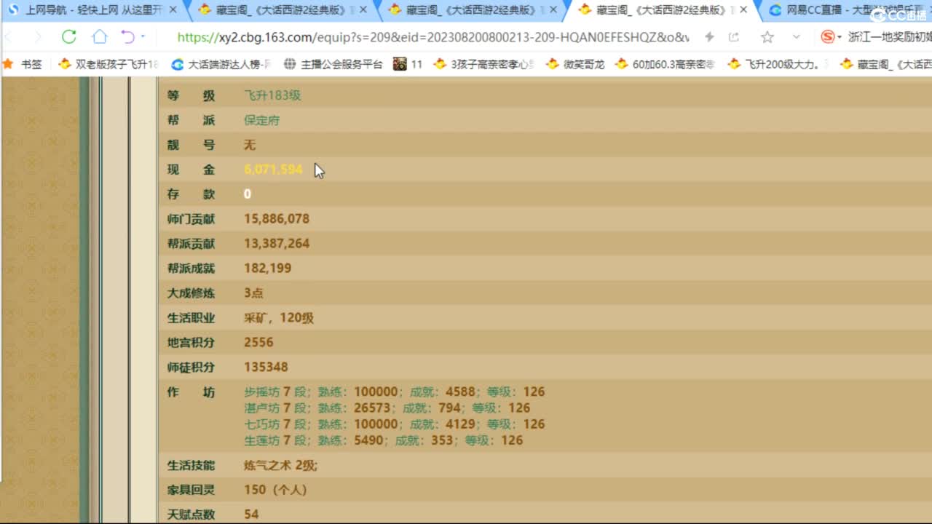Close the first 藏宝阁 tab

[363, 10]
